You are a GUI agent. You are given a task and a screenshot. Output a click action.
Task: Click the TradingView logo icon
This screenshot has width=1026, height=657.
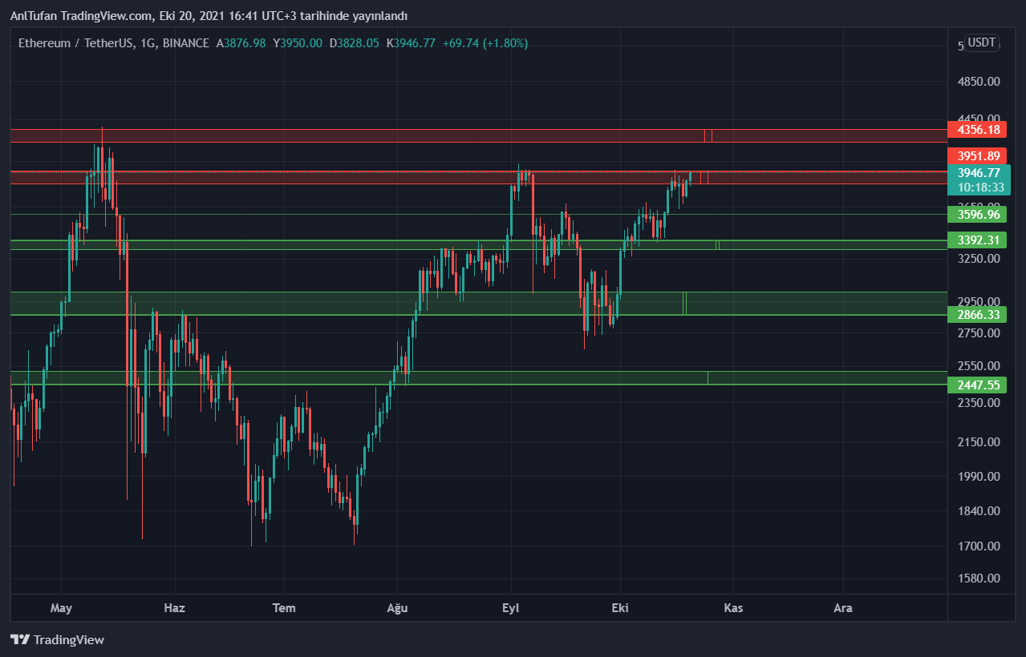tap(20, 639)
